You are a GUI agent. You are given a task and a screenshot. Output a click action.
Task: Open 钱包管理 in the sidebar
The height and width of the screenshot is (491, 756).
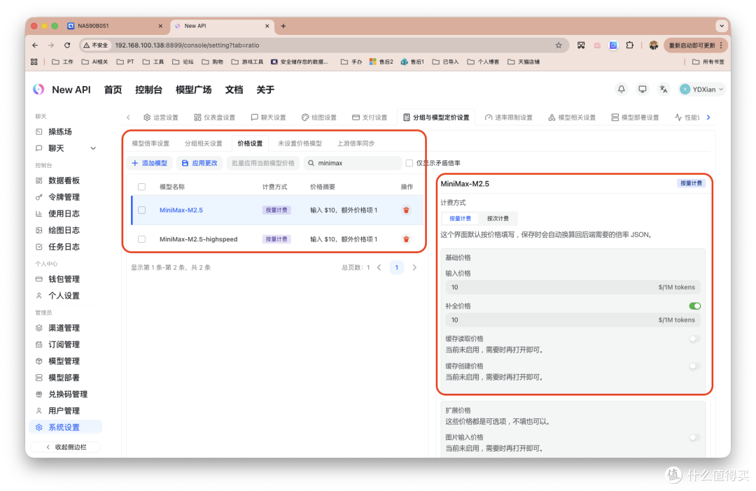[66, 279]
